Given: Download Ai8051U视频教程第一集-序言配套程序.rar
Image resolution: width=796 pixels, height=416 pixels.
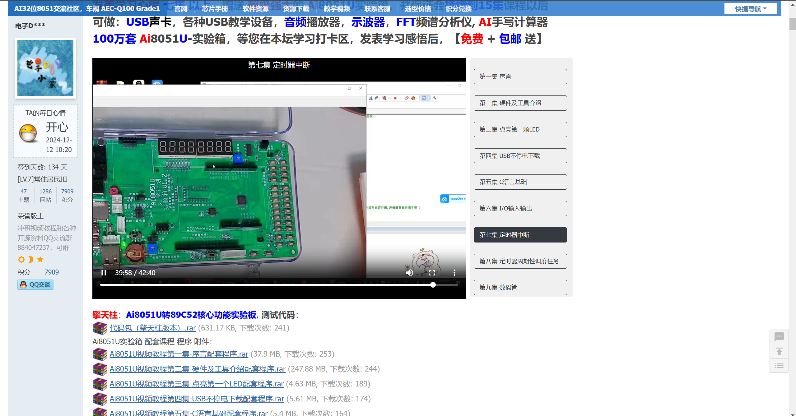Looking at the screenshot, I should tap(179, 354).
